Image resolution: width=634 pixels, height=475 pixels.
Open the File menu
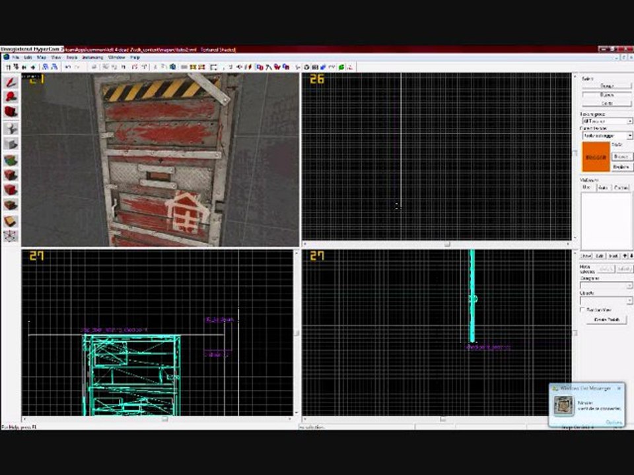coord(15,58)
